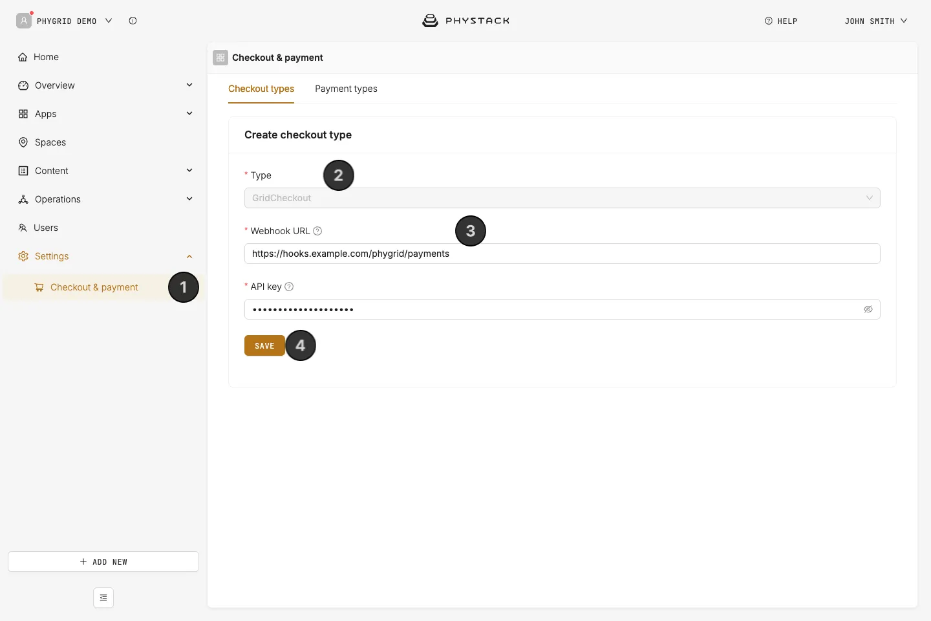Click the info icon beside Phygrid Demo
The image size is (931, 621).
click(x=133, y=21)
